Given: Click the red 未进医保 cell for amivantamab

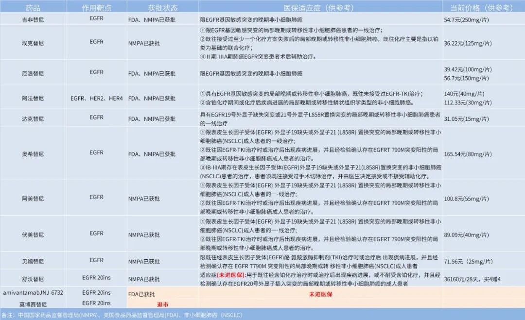Looking at the screenshot, I should coord(320,294).
